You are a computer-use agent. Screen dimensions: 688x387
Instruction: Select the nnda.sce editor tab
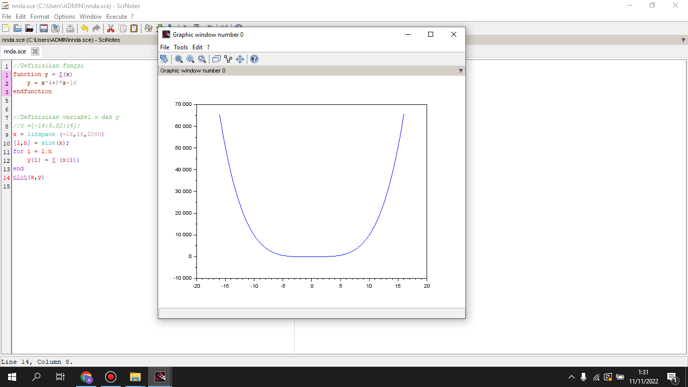[15, 51]
